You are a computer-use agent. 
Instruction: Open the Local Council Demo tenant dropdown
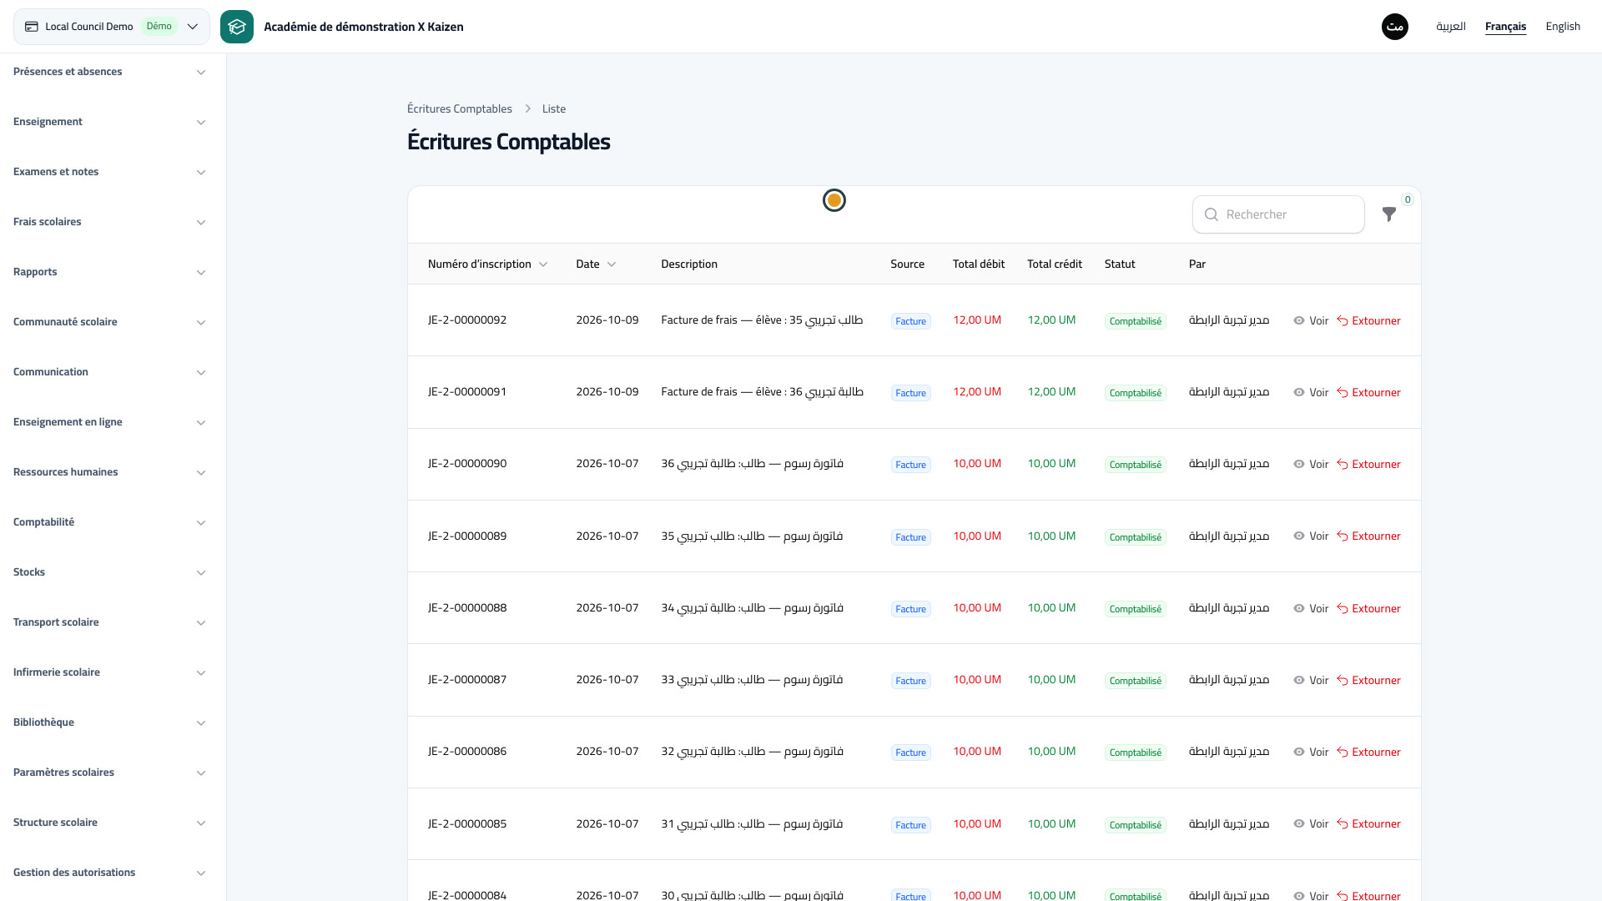coord(112,27)
